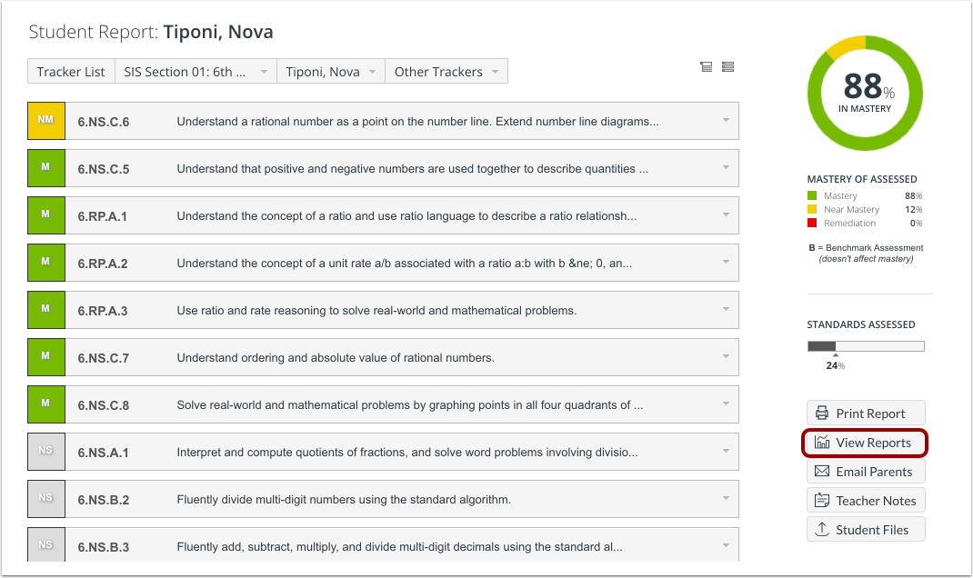This screenshot has width=973, height=578.
Task: Toggle the NM mastery badge for 6.NS.C.6
Action: tap(45, 120)
